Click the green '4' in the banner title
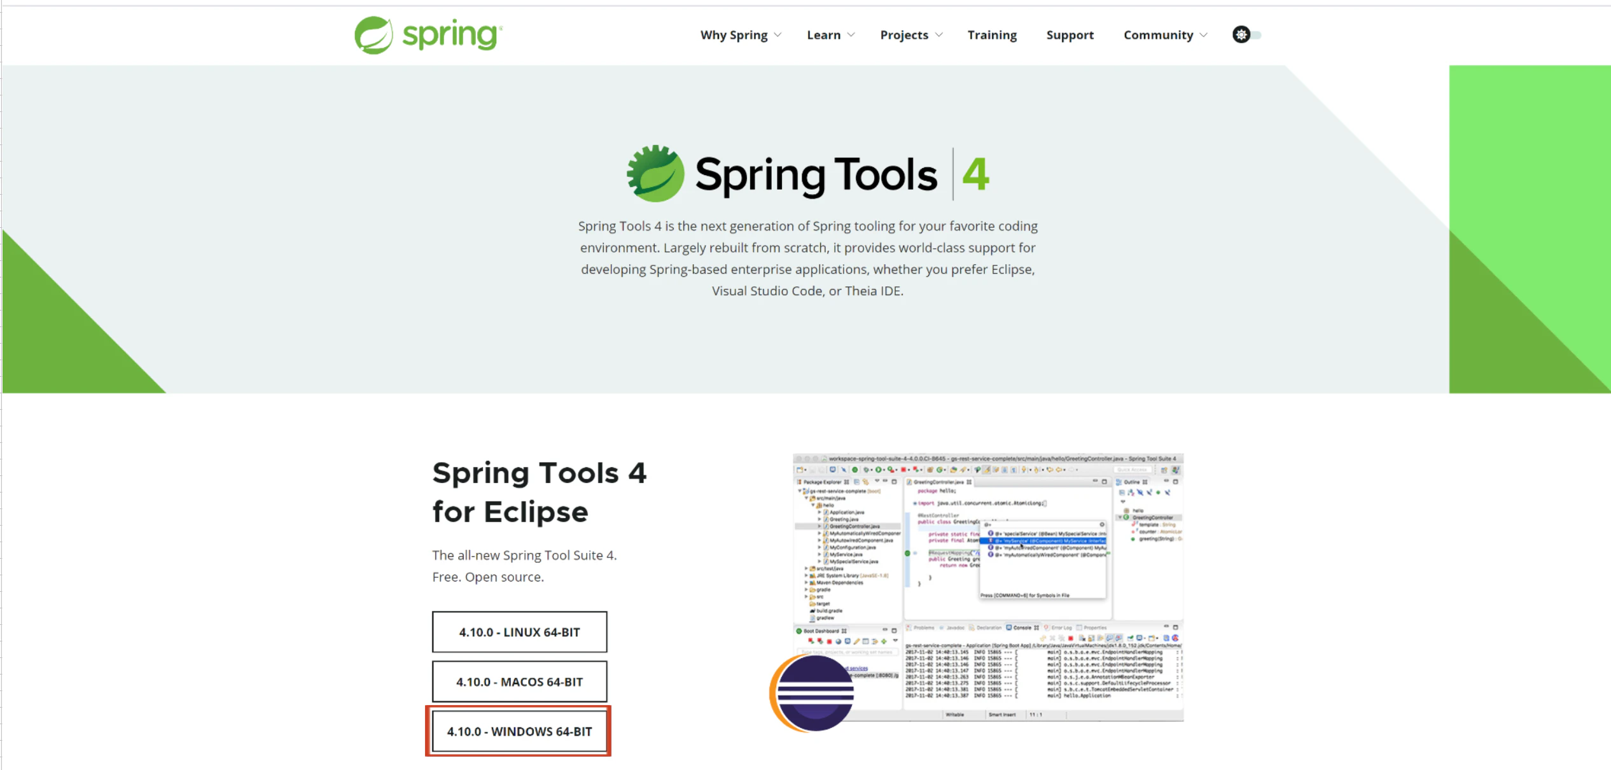This screenshot has width=1611, height=770. pos(975,174)
